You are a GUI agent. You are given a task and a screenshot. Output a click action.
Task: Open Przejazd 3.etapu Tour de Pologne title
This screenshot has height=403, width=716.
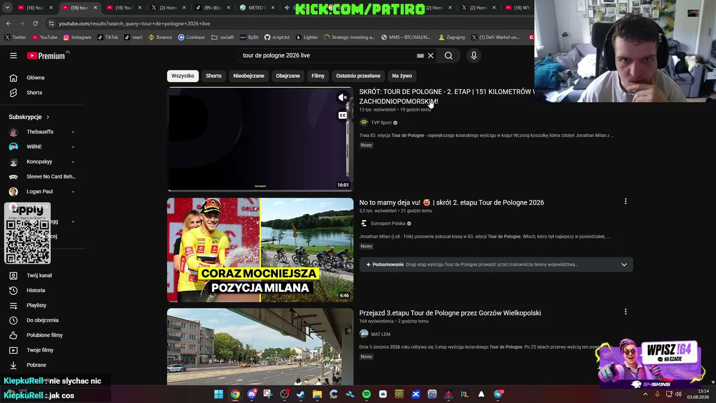coord(450,313)
